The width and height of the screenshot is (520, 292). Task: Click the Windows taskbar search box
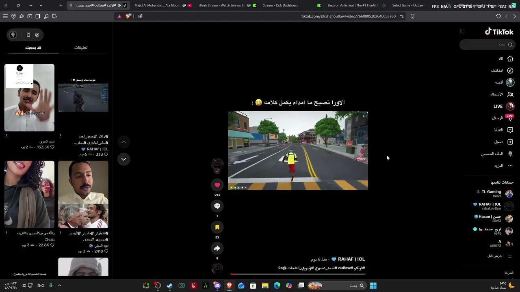click(337, 286)
